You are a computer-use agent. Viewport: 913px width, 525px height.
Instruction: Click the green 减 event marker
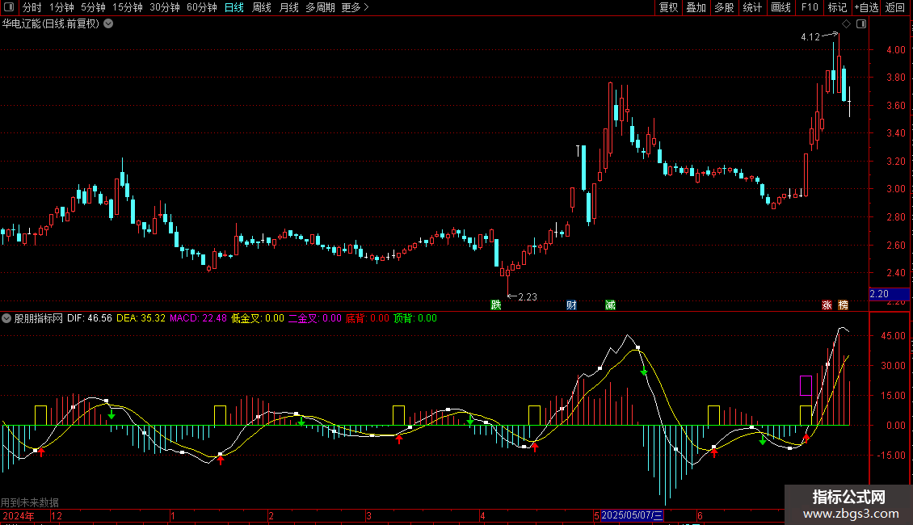(610, 305)
